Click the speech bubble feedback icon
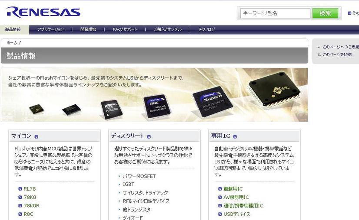This screenshot has width=359, height=220. [319, 47]
